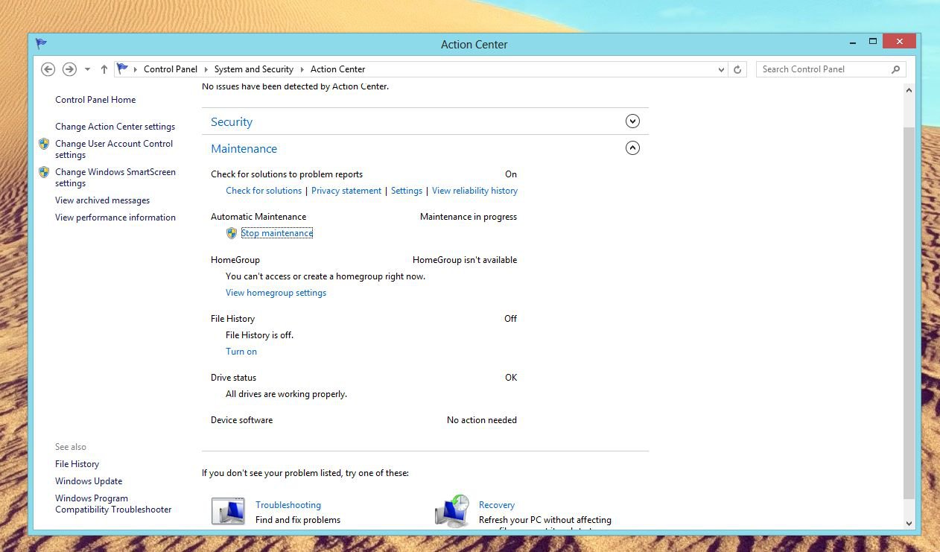
Task: Open Change Windows SmartScreen settings
Action: point(115,177)
